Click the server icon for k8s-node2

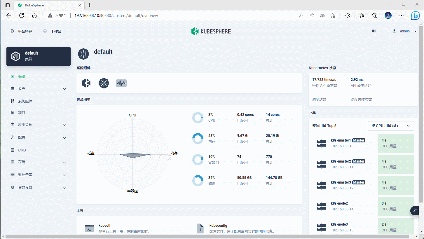(322, 206)
